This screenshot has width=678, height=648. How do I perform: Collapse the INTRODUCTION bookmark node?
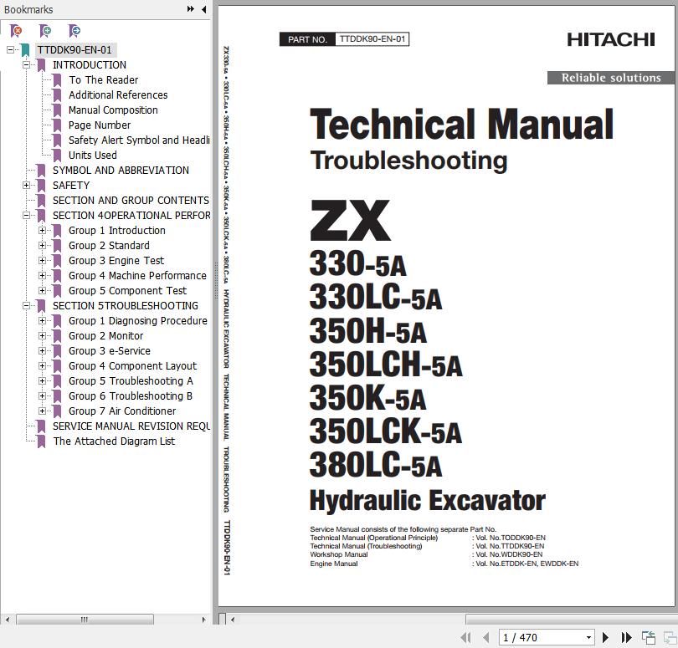click(27, 65)
